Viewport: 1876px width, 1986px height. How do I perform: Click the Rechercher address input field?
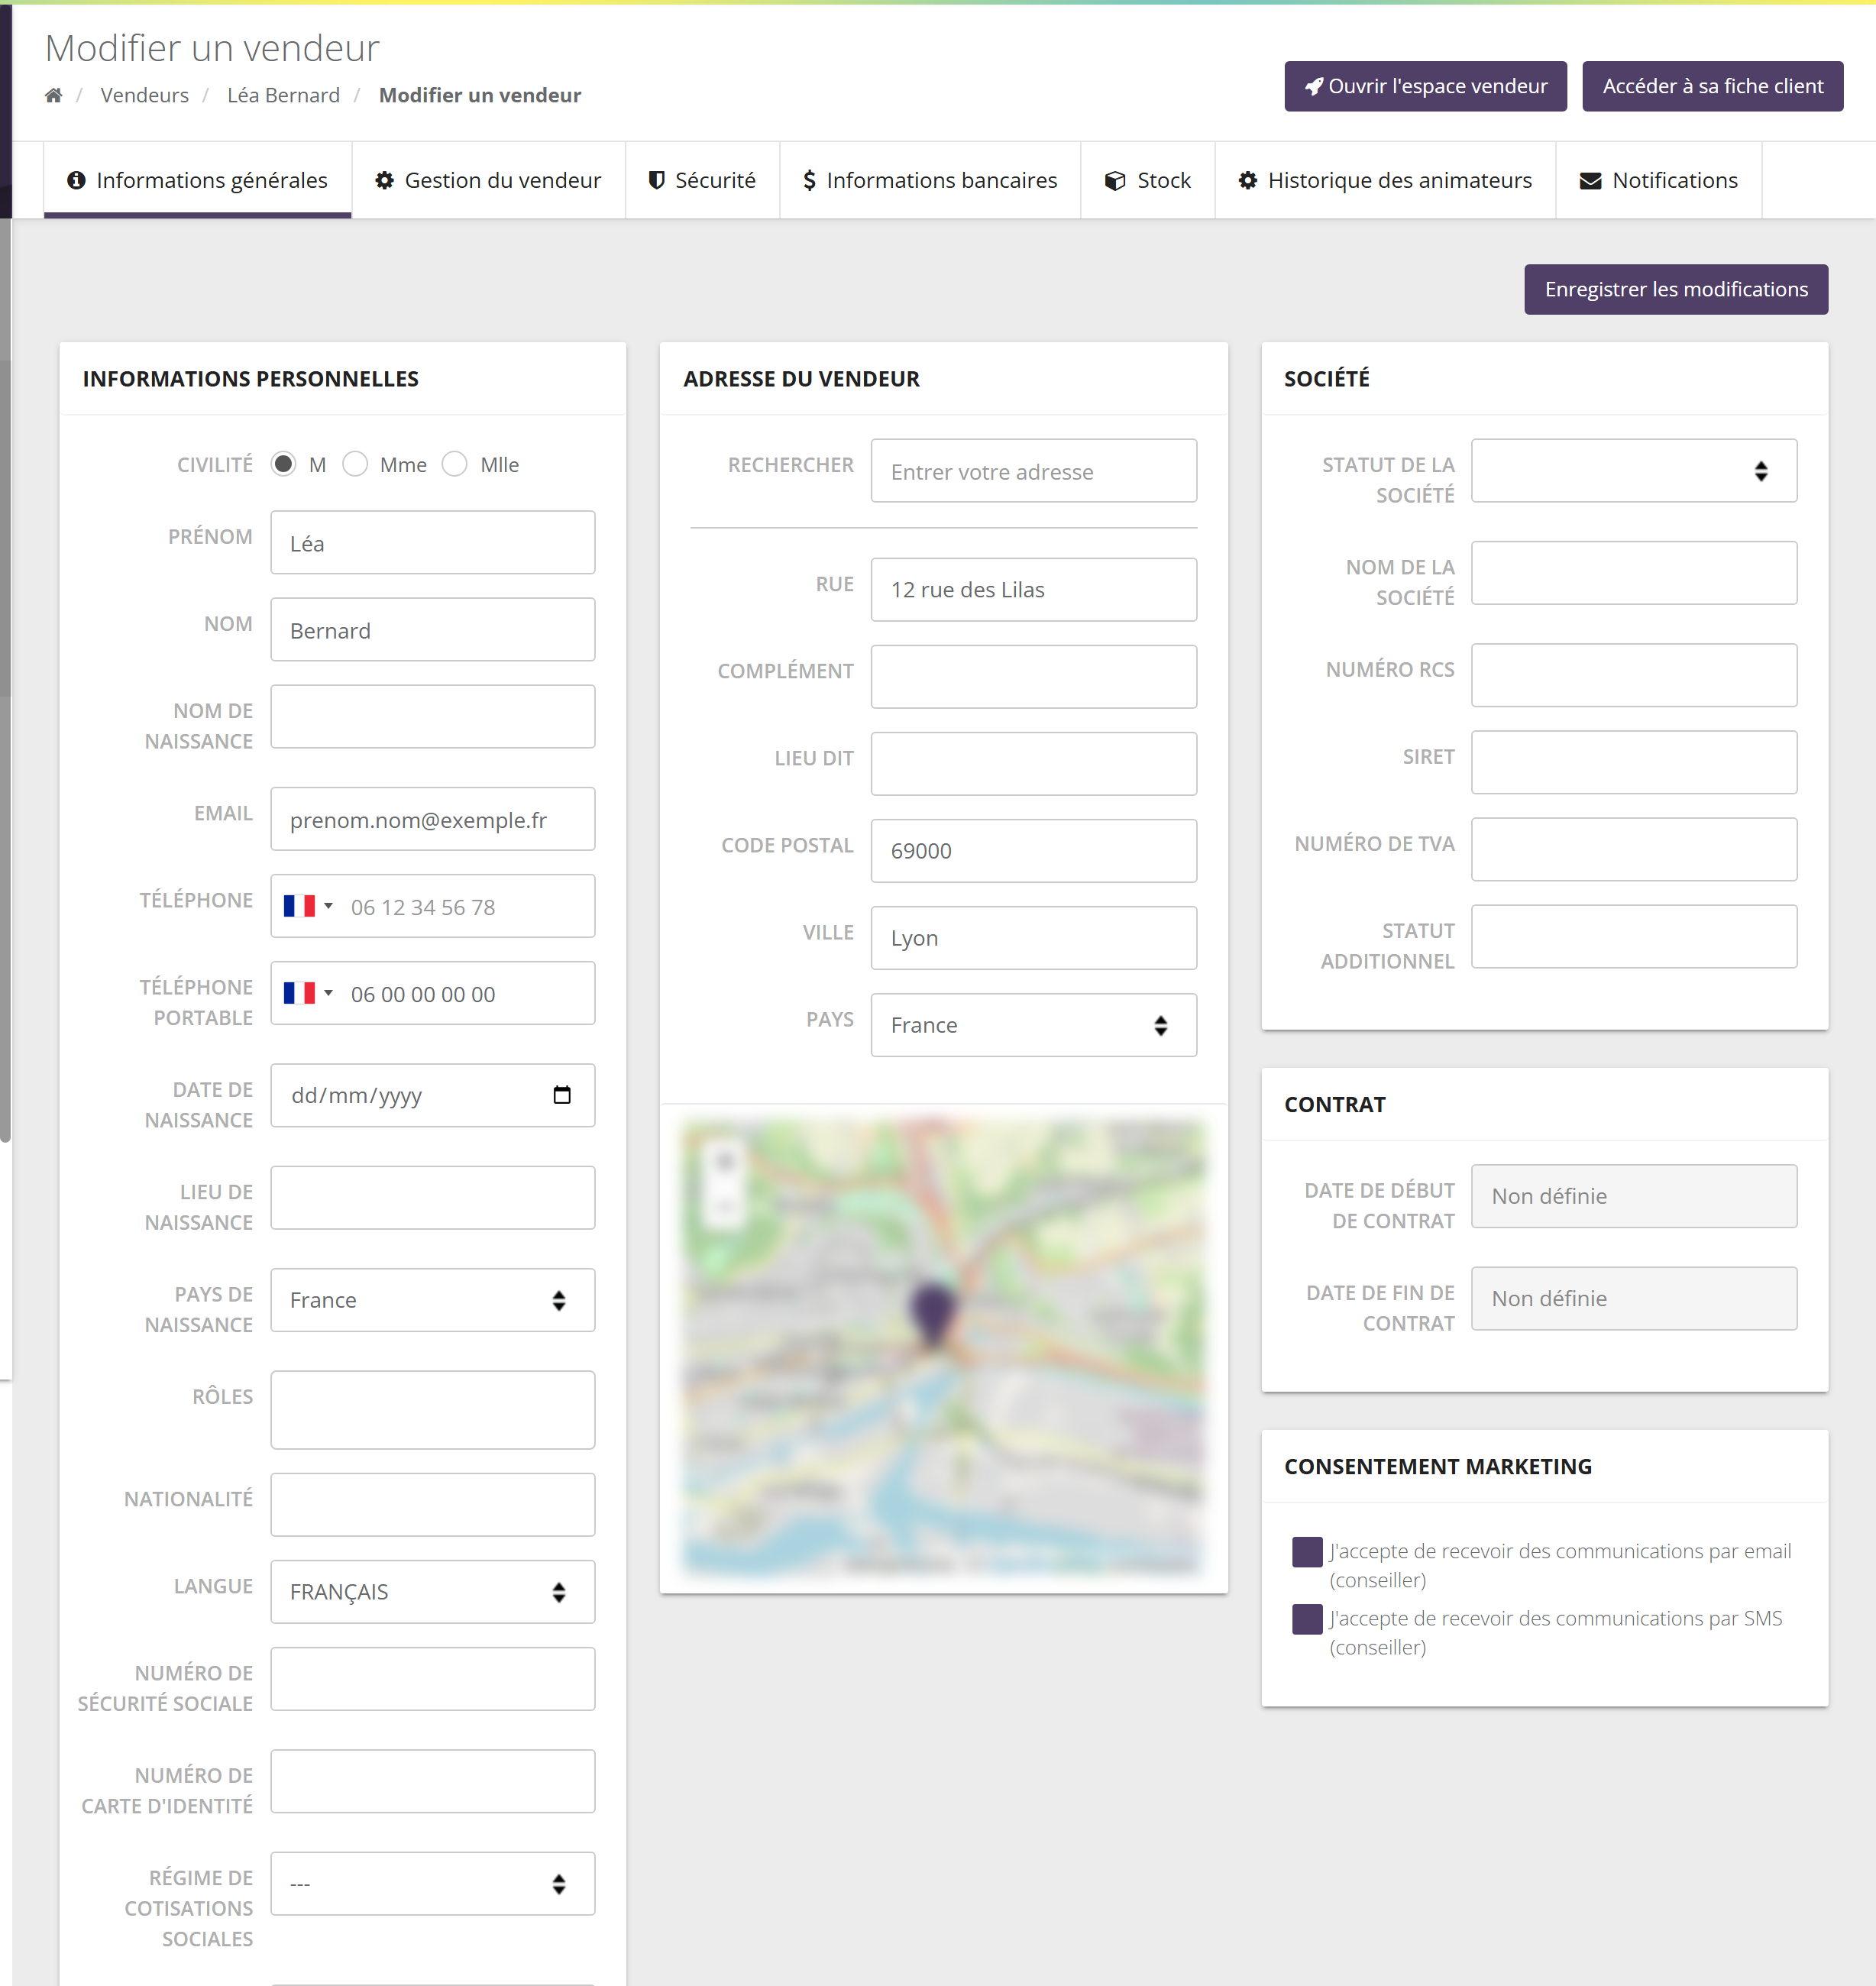1033,470
